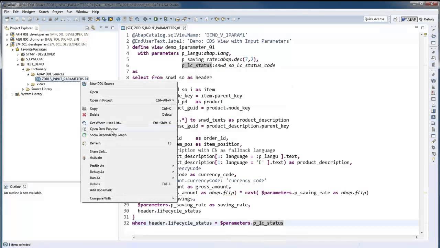440x248 pixels.
Task: Click the Debug bug icon in toolbar
Action: 145,19
